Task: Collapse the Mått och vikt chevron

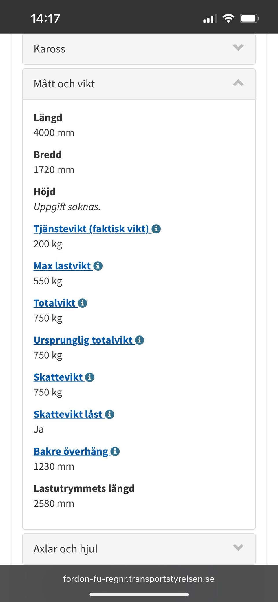Action: click(x=238, y=83)
